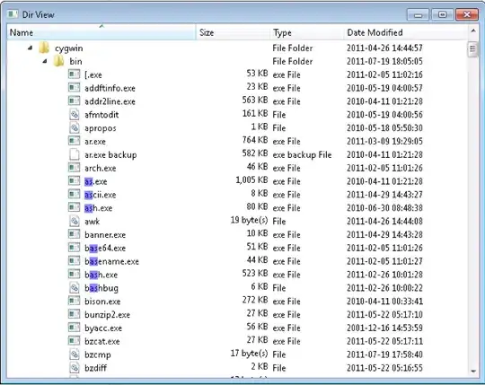Screen dimensions: 485x385
Task: Click the bzcat.exe file icon
Action: 75,341
